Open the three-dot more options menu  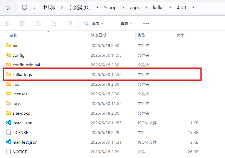click(x=146, y=24)
